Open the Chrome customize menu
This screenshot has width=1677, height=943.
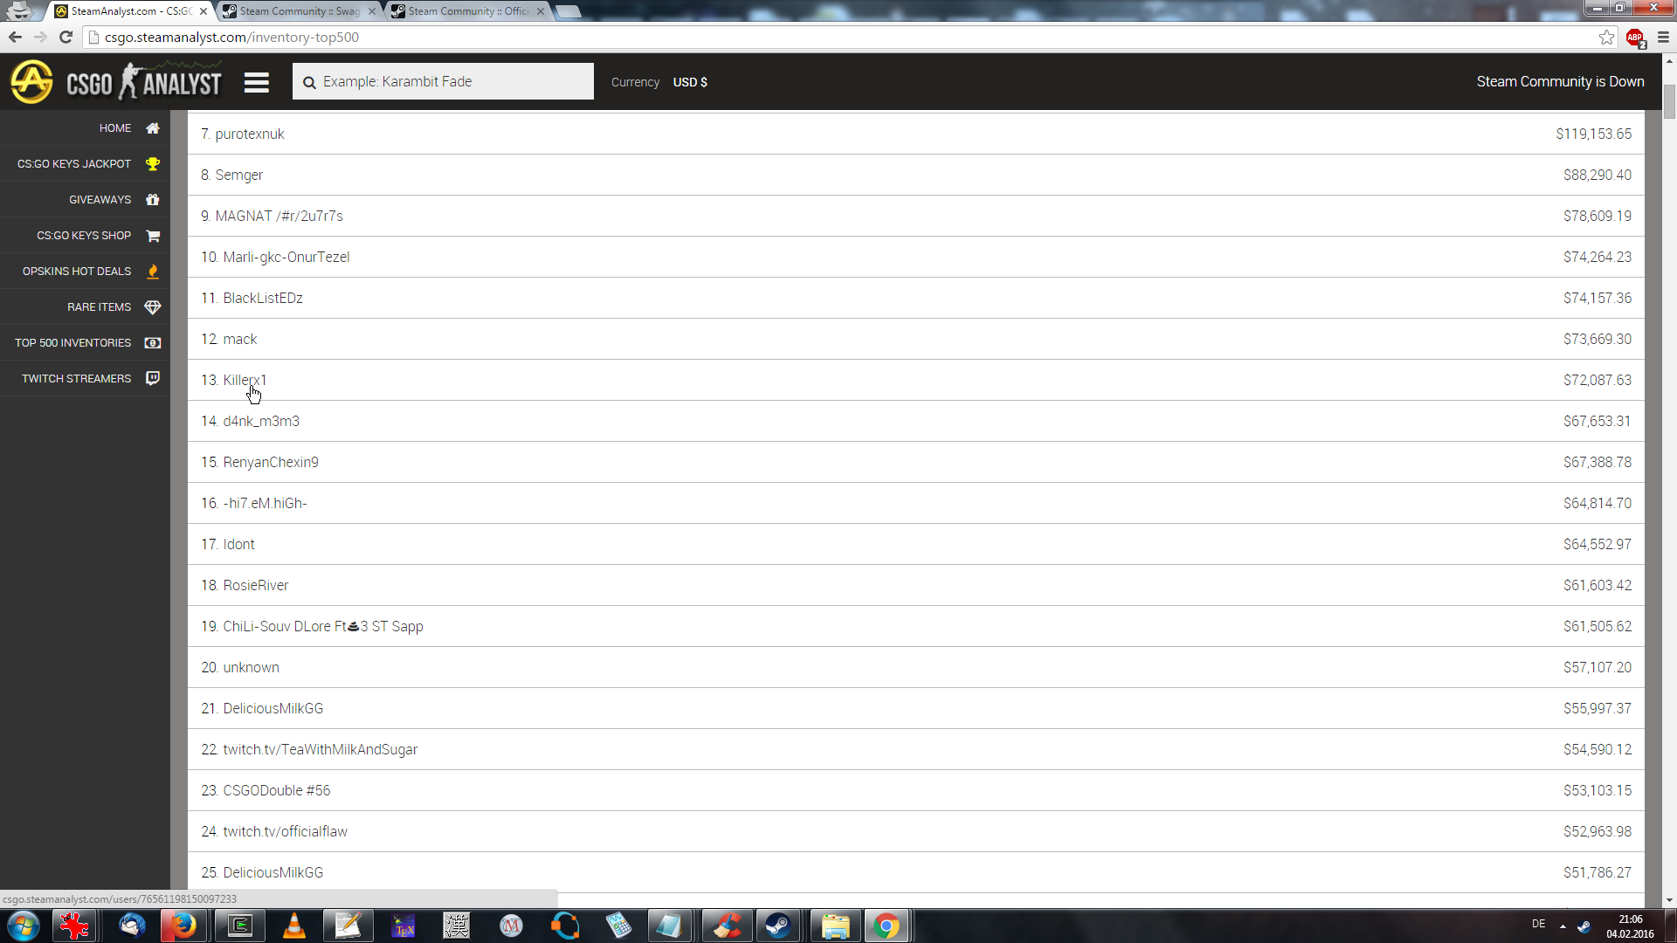[x=1663, y=38]
